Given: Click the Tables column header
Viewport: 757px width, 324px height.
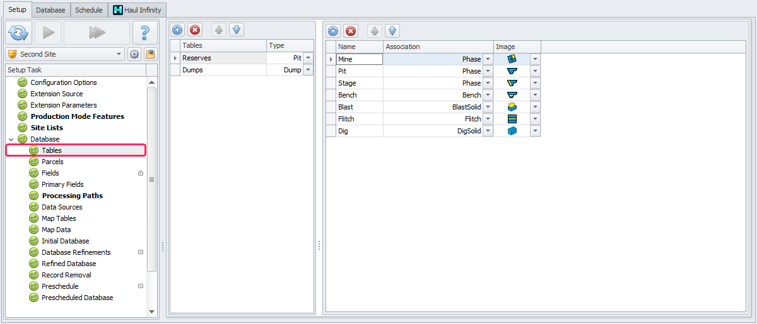Looking at the screenshot, I should (x=223, y=45).
